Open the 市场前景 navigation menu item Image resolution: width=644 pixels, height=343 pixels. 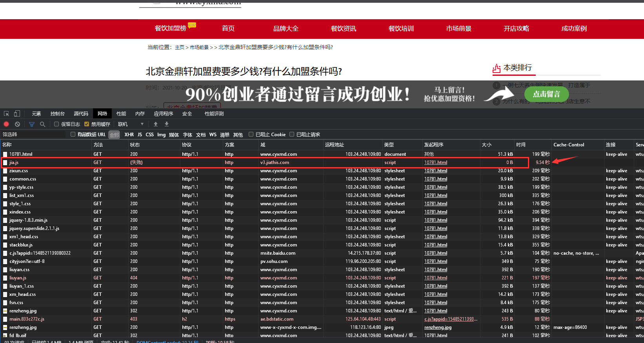click(459, 29)
